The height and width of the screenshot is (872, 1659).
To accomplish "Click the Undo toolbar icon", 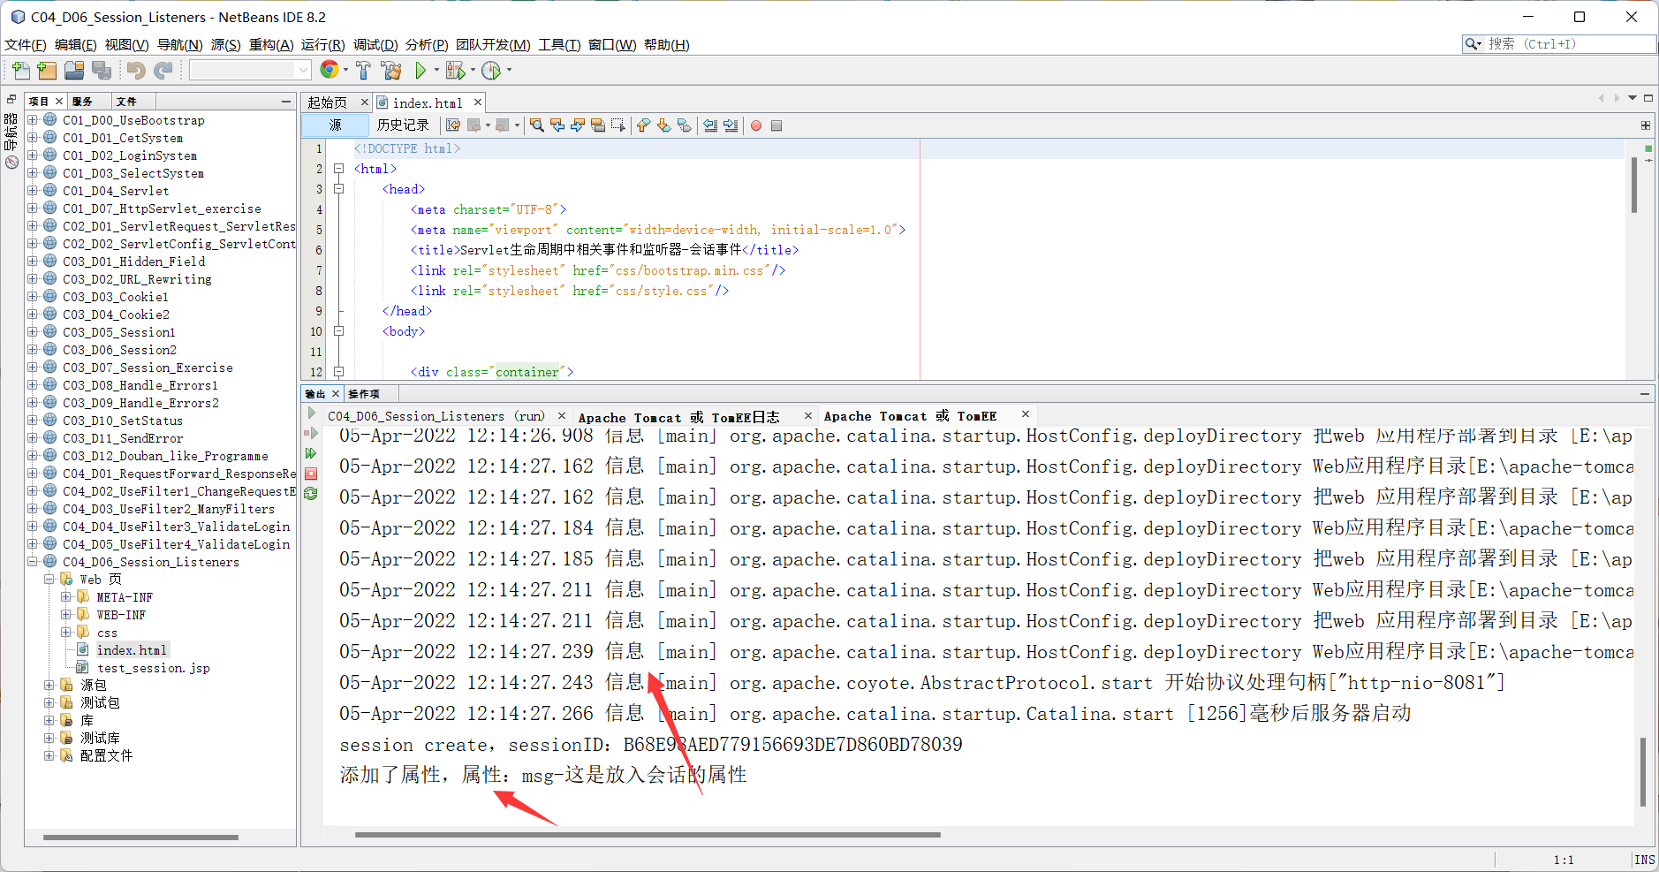I will click(x=136, y=70).
